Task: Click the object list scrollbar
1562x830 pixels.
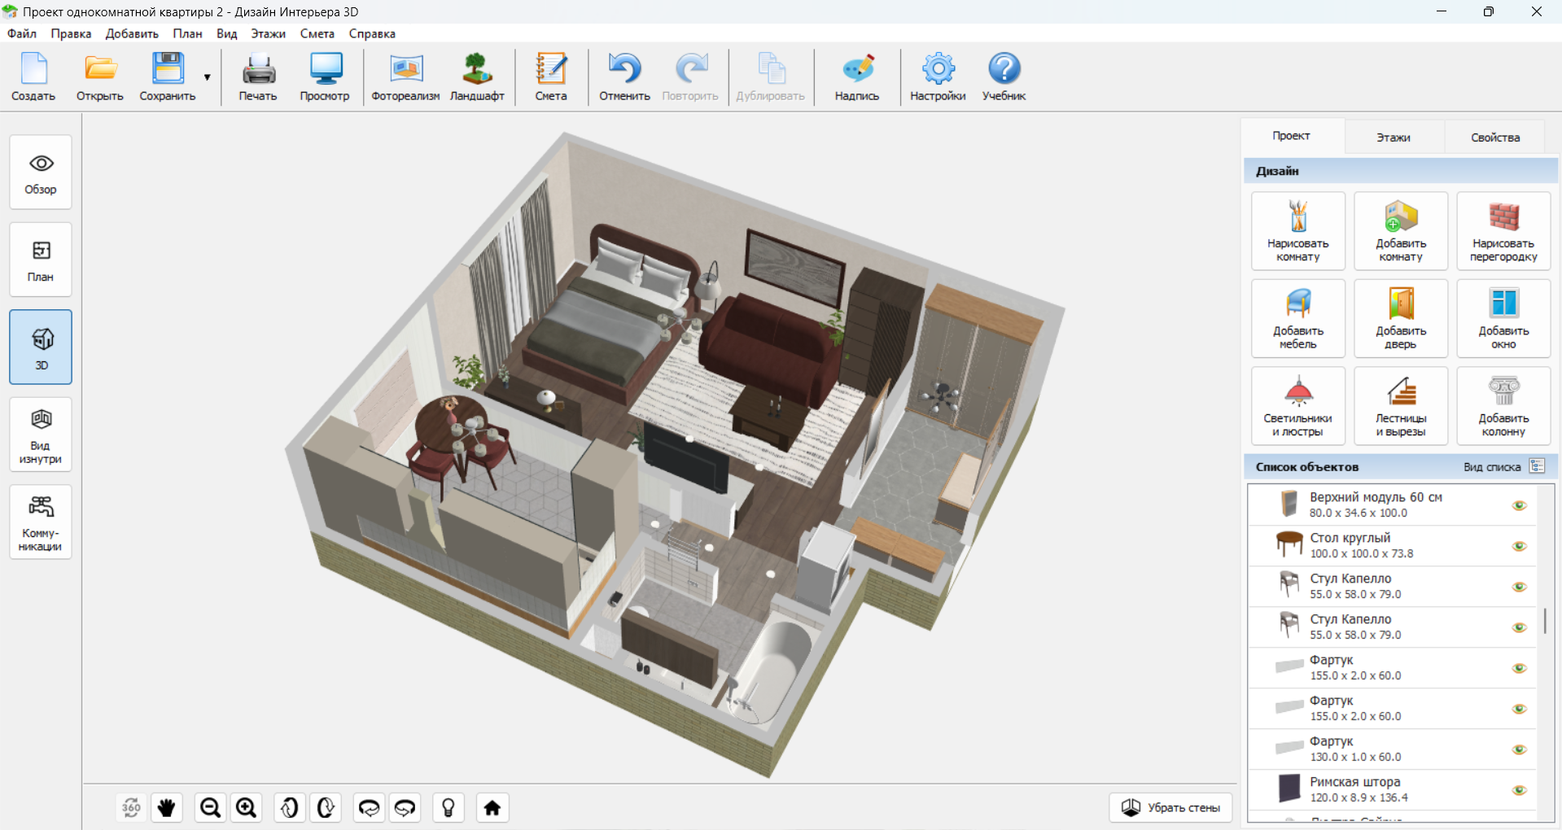Action: (1544, 621)
